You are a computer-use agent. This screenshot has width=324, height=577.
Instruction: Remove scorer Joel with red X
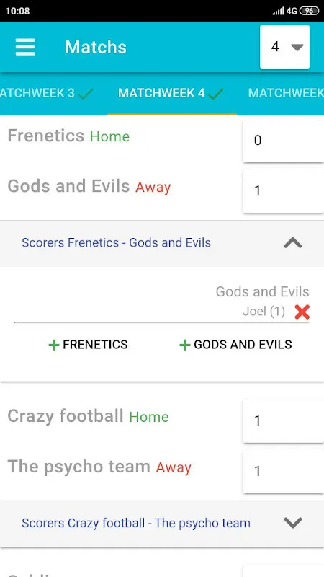coord(302,312)
